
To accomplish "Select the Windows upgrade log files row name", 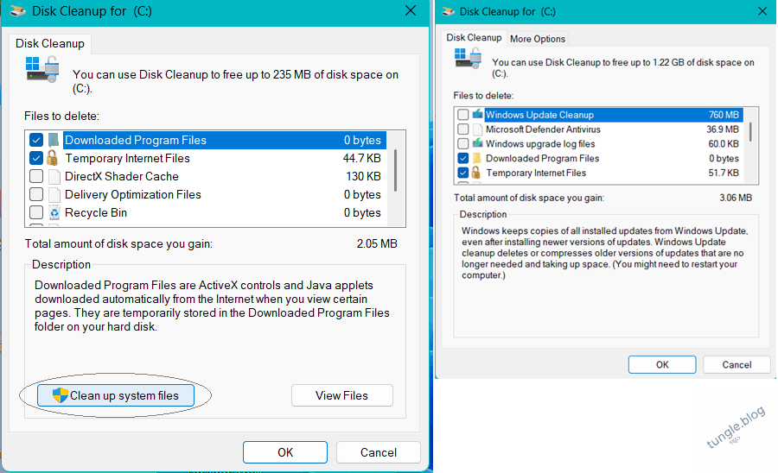I will tap(540, 143).
